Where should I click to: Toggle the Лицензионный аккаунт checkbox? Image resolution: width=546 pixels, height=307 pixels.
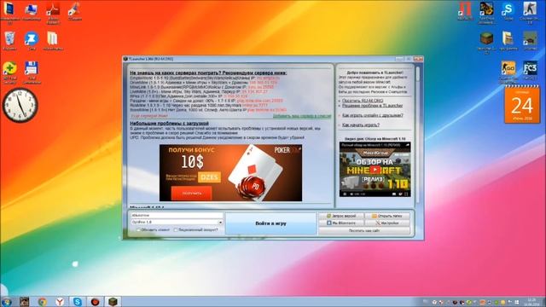coord(176,229)
